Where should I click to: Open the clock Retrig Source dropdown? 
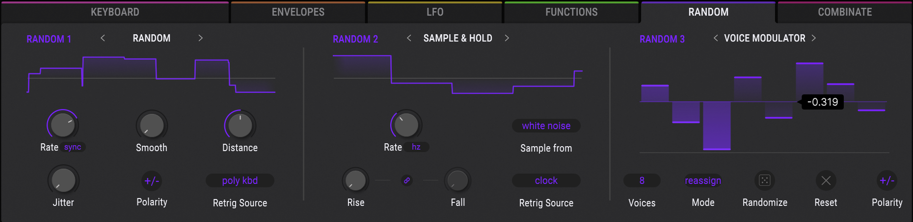[x=546, y=180]
